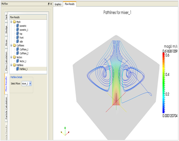This screenshot has width=179, height=141.
Task: Open the Flow Calculation side tab
Action: tap(6, 61)
